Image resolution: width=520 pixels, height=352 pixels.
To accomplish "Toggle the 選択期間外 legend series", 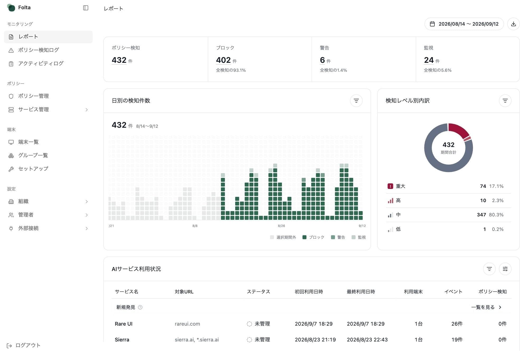I will coord(283,237).
